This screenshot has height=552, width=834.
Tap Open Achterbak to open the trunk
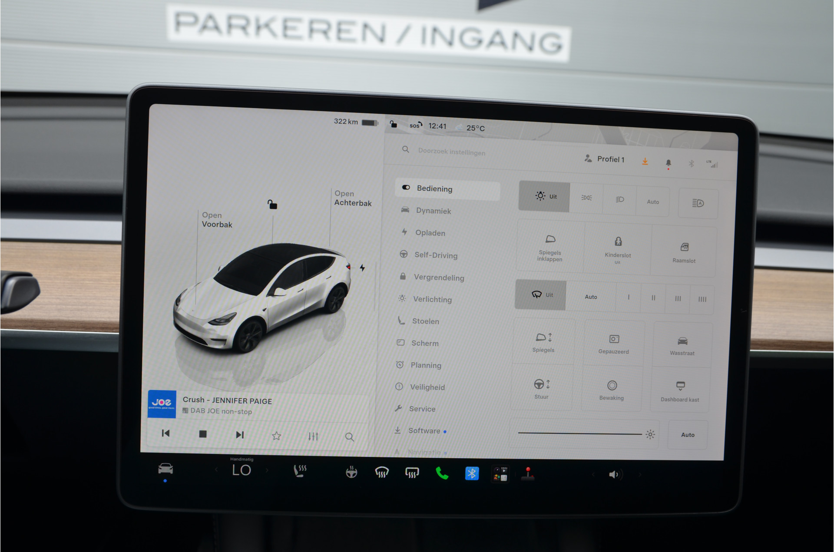(353, 198)
